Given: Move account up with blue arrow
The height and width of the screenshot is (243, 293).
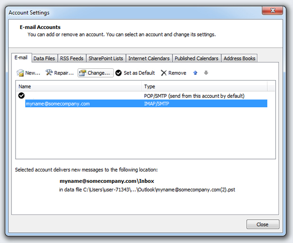Looking at the screenshot, I should [196, 73].
